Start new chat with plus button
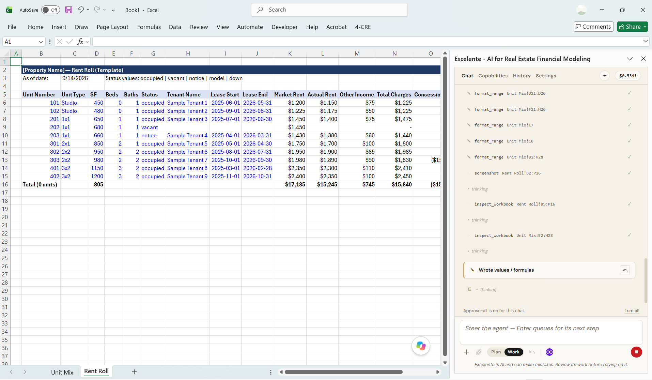652x380 pixels. tap(605, 76)
